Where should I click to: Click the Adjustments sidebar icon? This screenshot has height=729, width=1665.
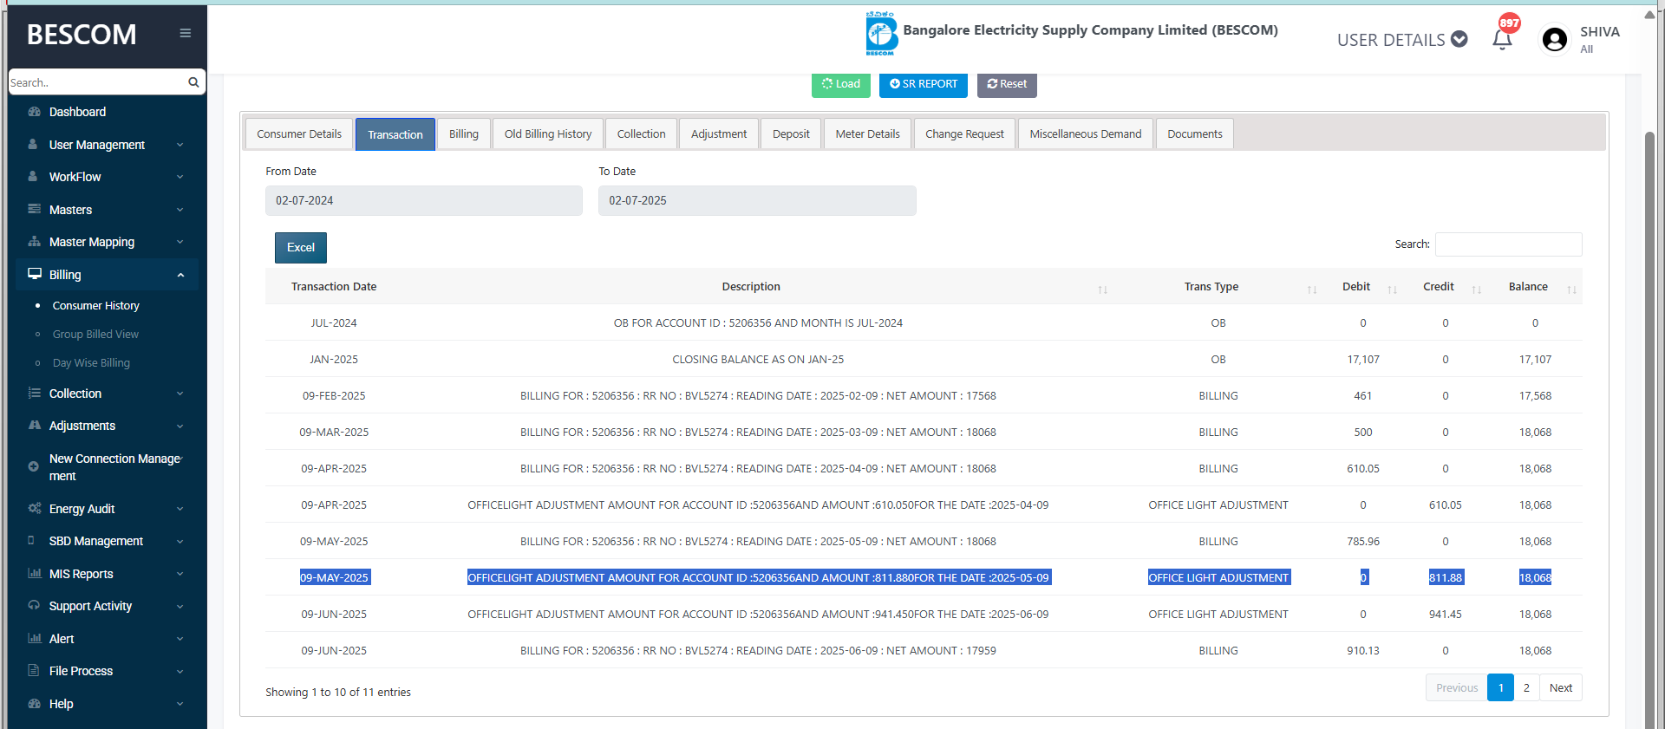tap(35, 425)
